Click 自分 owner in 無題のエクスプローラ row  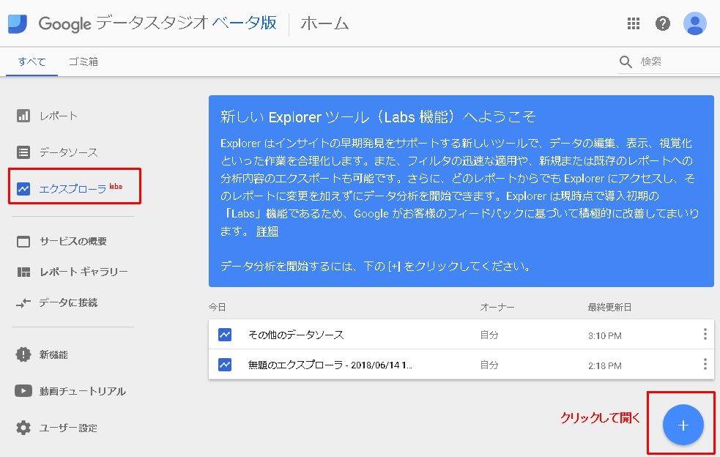click(x=489, y=365)
